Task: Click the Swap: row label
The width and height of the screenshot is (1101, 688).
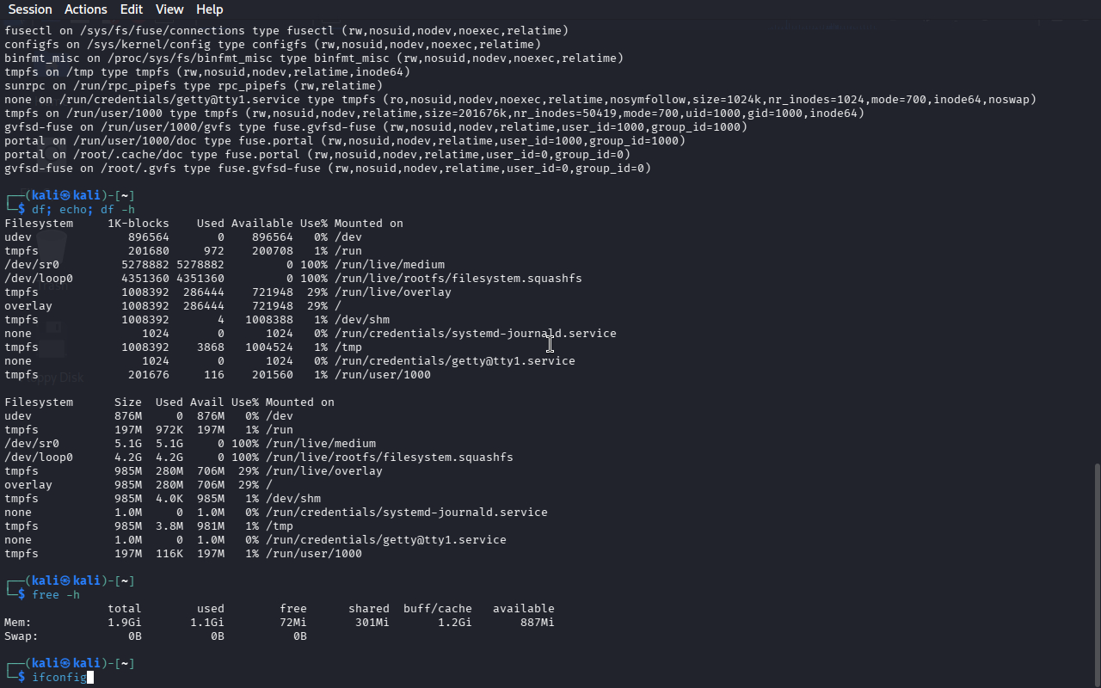Action: point(22,636)
